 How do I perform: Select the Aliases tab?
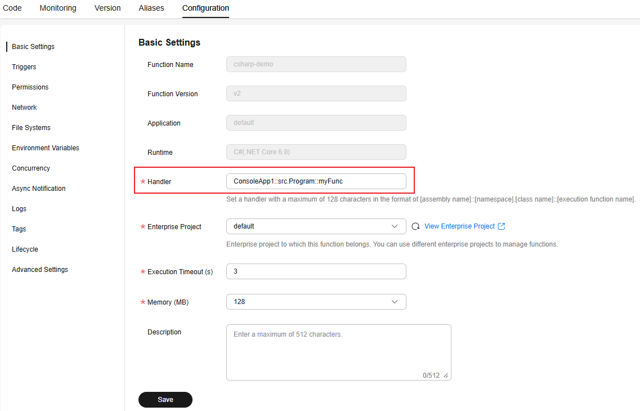coord(151,8)
